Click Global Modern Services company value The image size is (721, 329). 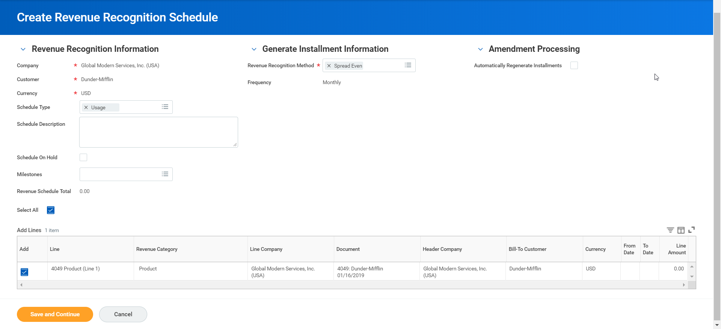(120, 65)
